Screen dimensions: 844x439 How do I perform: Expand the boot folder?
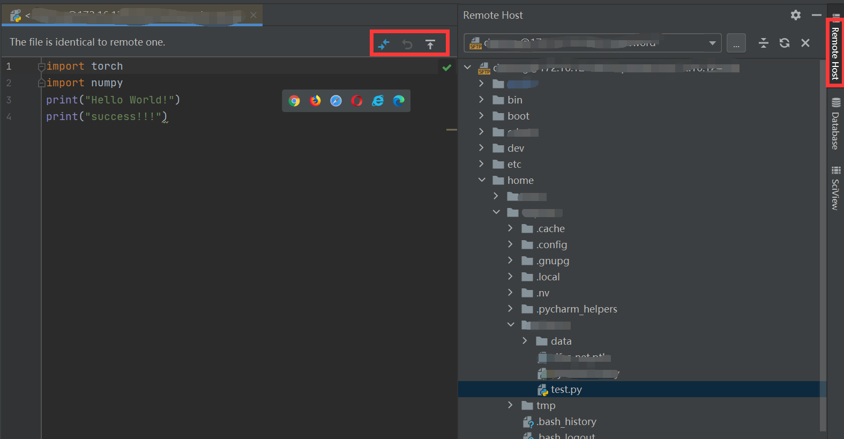481,116
